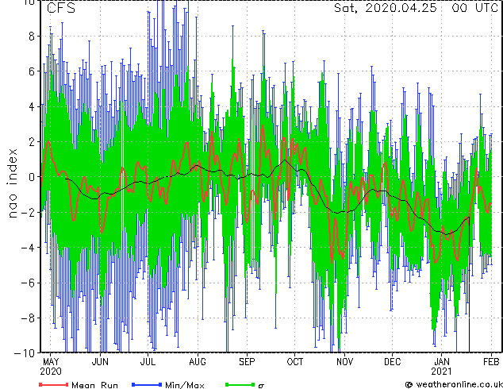Click the nao index axis title
The height and width of the screenshot is (389, 503).
coord(12,183)
